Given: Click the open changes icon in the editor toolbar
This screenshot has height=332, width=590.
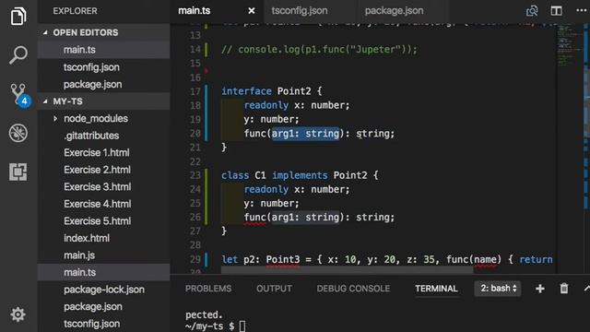Looking at the screenshot, I should click(x=532, y=11).
